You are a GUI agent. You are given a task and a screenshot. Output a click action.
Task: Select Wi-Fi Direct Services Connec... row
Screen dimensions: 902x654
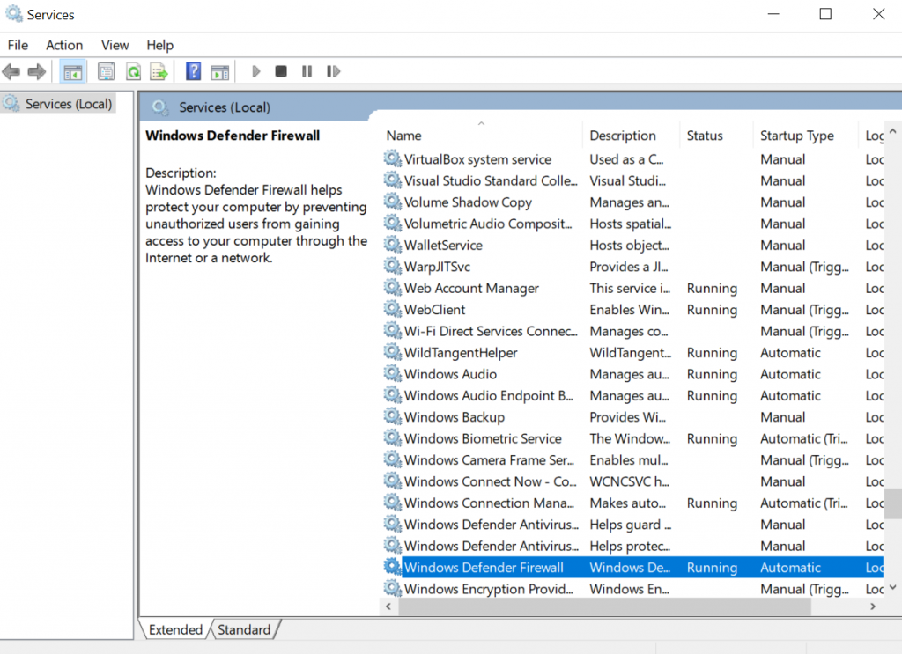632,331
